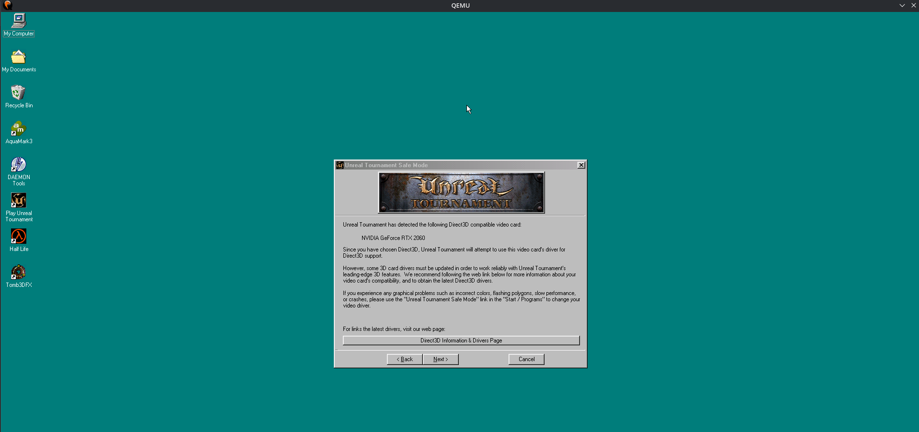Click the Unreal Tournament logo banner
This screenshot has height=432, width=919.
point(461,193)
